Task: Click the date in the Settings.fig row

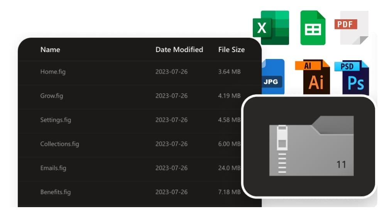Action: coord(171,120)
